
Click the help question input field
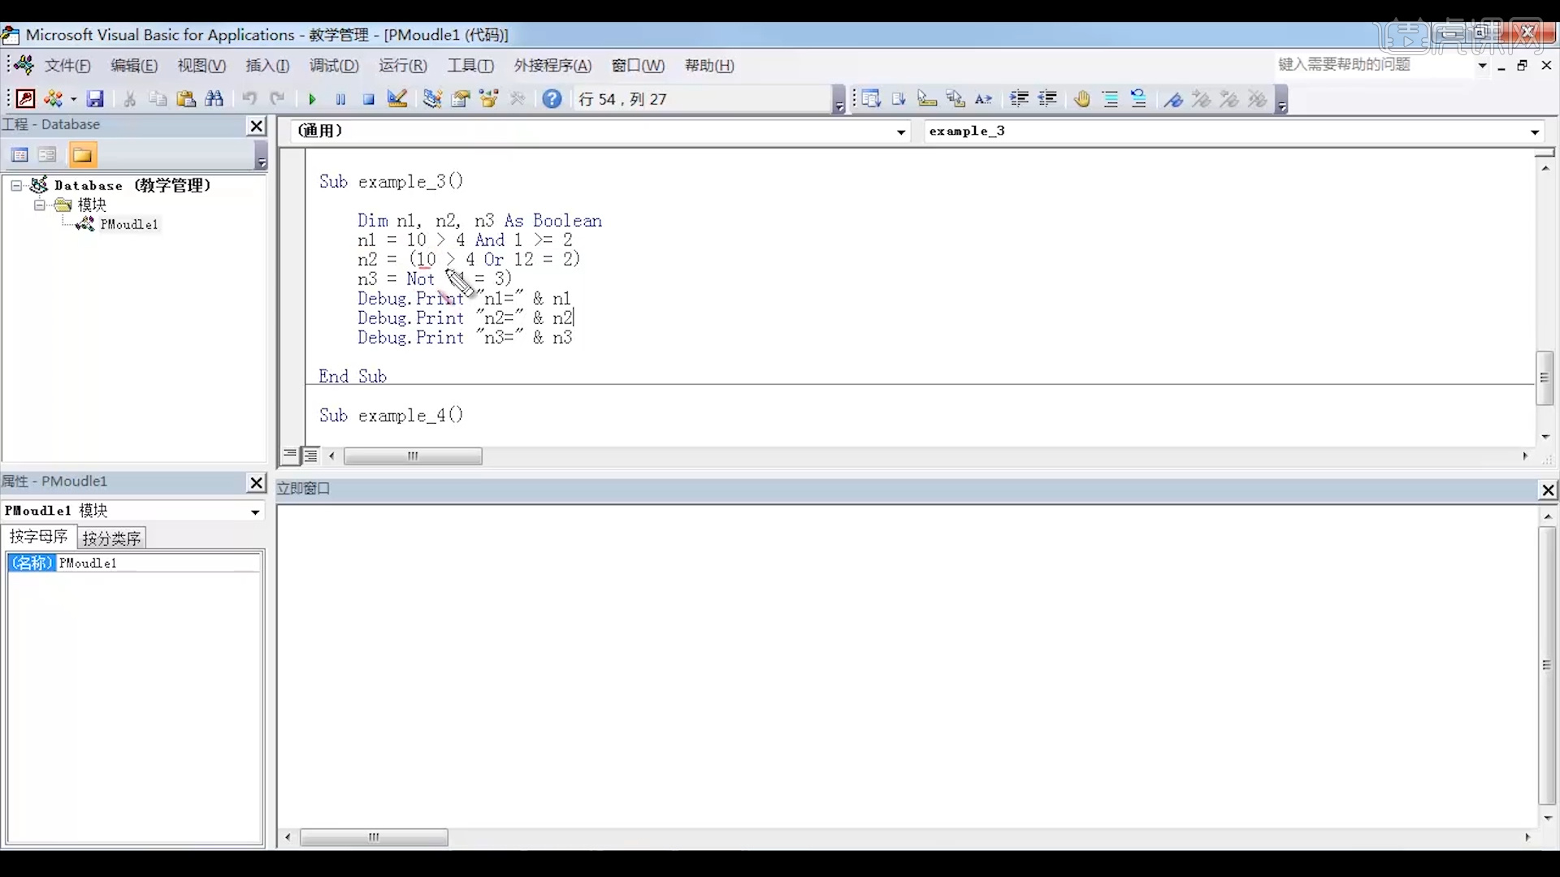tap(1373, 65)
